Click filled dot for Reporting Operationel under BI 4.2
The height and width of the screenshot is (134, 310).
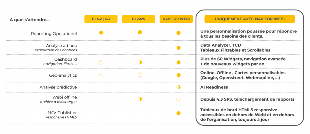point(101,32)
